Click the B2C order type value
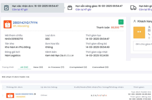 tap(48, 39)
